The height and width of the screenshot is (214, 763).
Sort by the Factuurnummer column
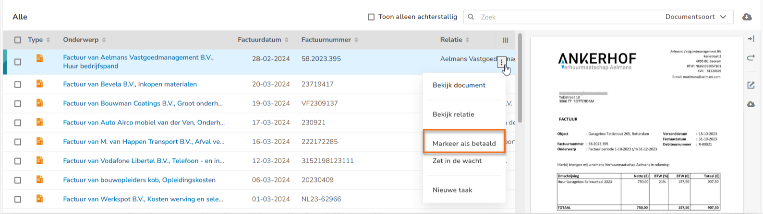(330, 40)
